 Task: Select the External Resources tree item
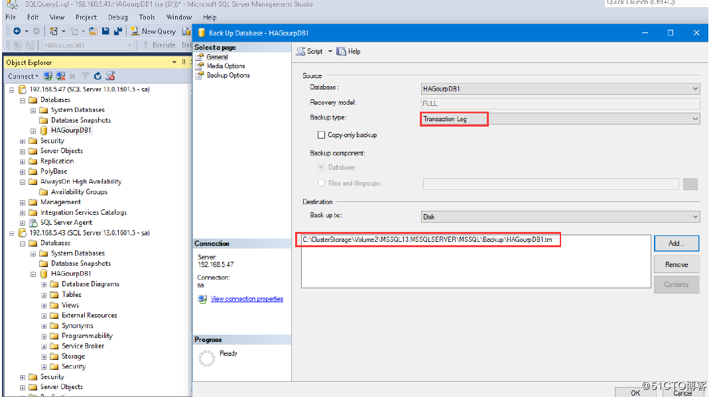tap(89, 315)
